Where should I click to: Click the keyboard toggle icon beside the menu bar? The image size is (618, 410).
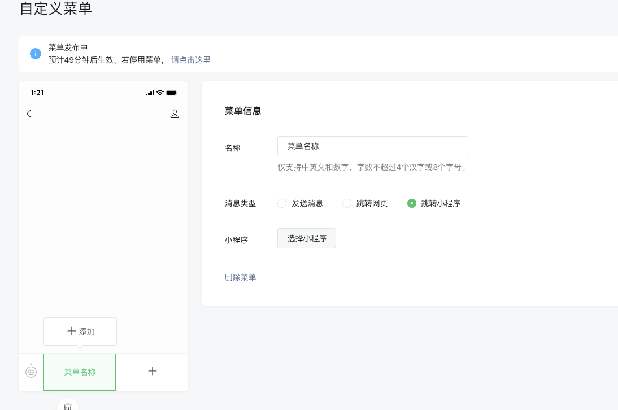pos(31,371)
